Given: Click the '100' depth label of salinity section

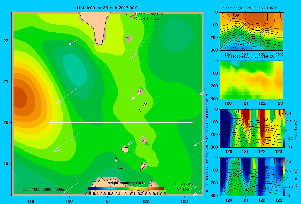Looking at the screenshot, I should coord(215,73).
